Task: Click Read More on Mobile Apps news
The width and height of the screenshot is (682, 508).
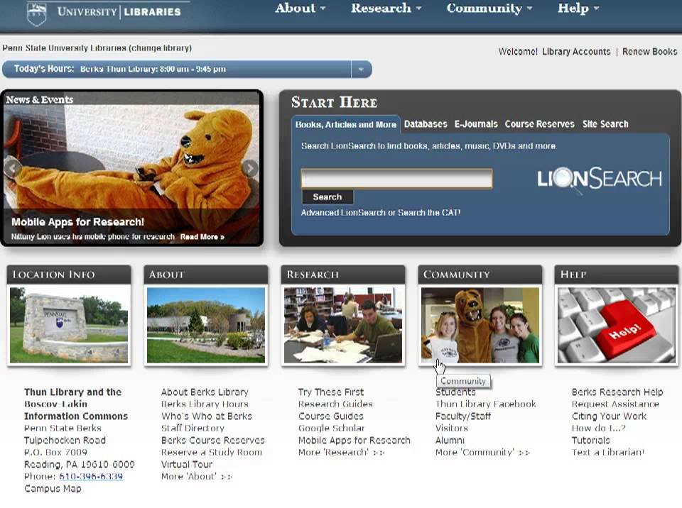Action: point(202,237)
